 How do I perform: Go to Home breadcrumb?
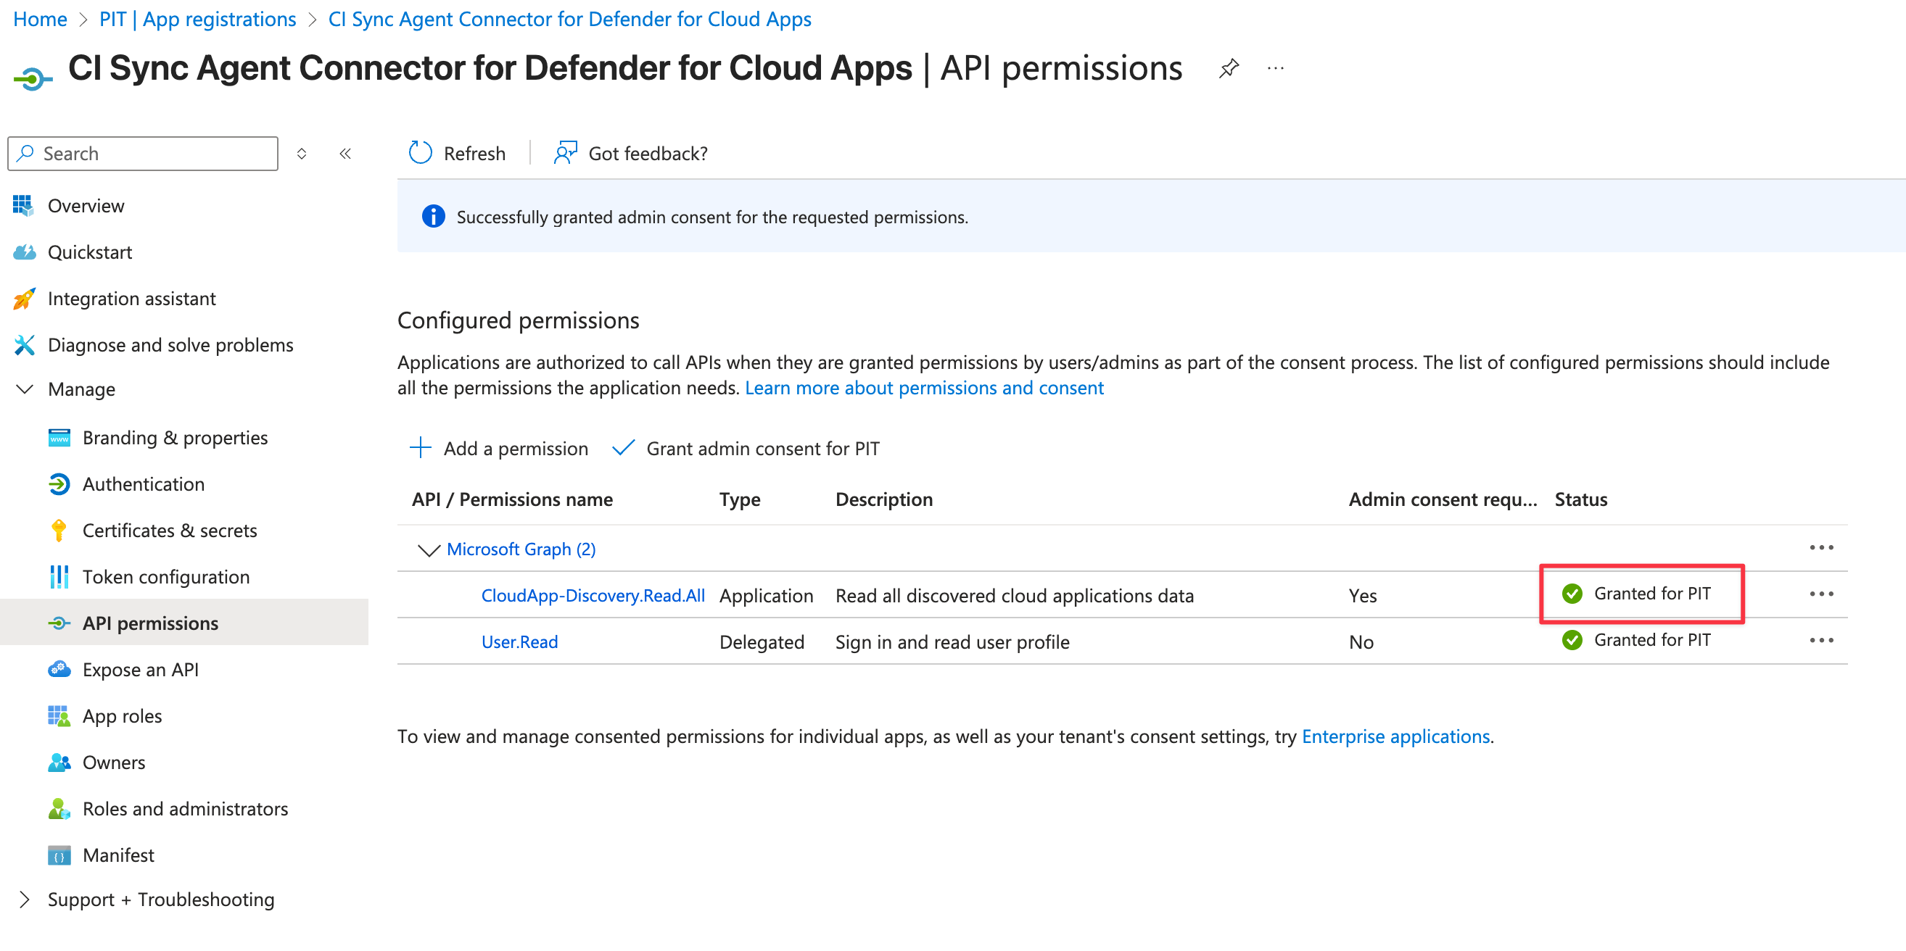[40, 19]
